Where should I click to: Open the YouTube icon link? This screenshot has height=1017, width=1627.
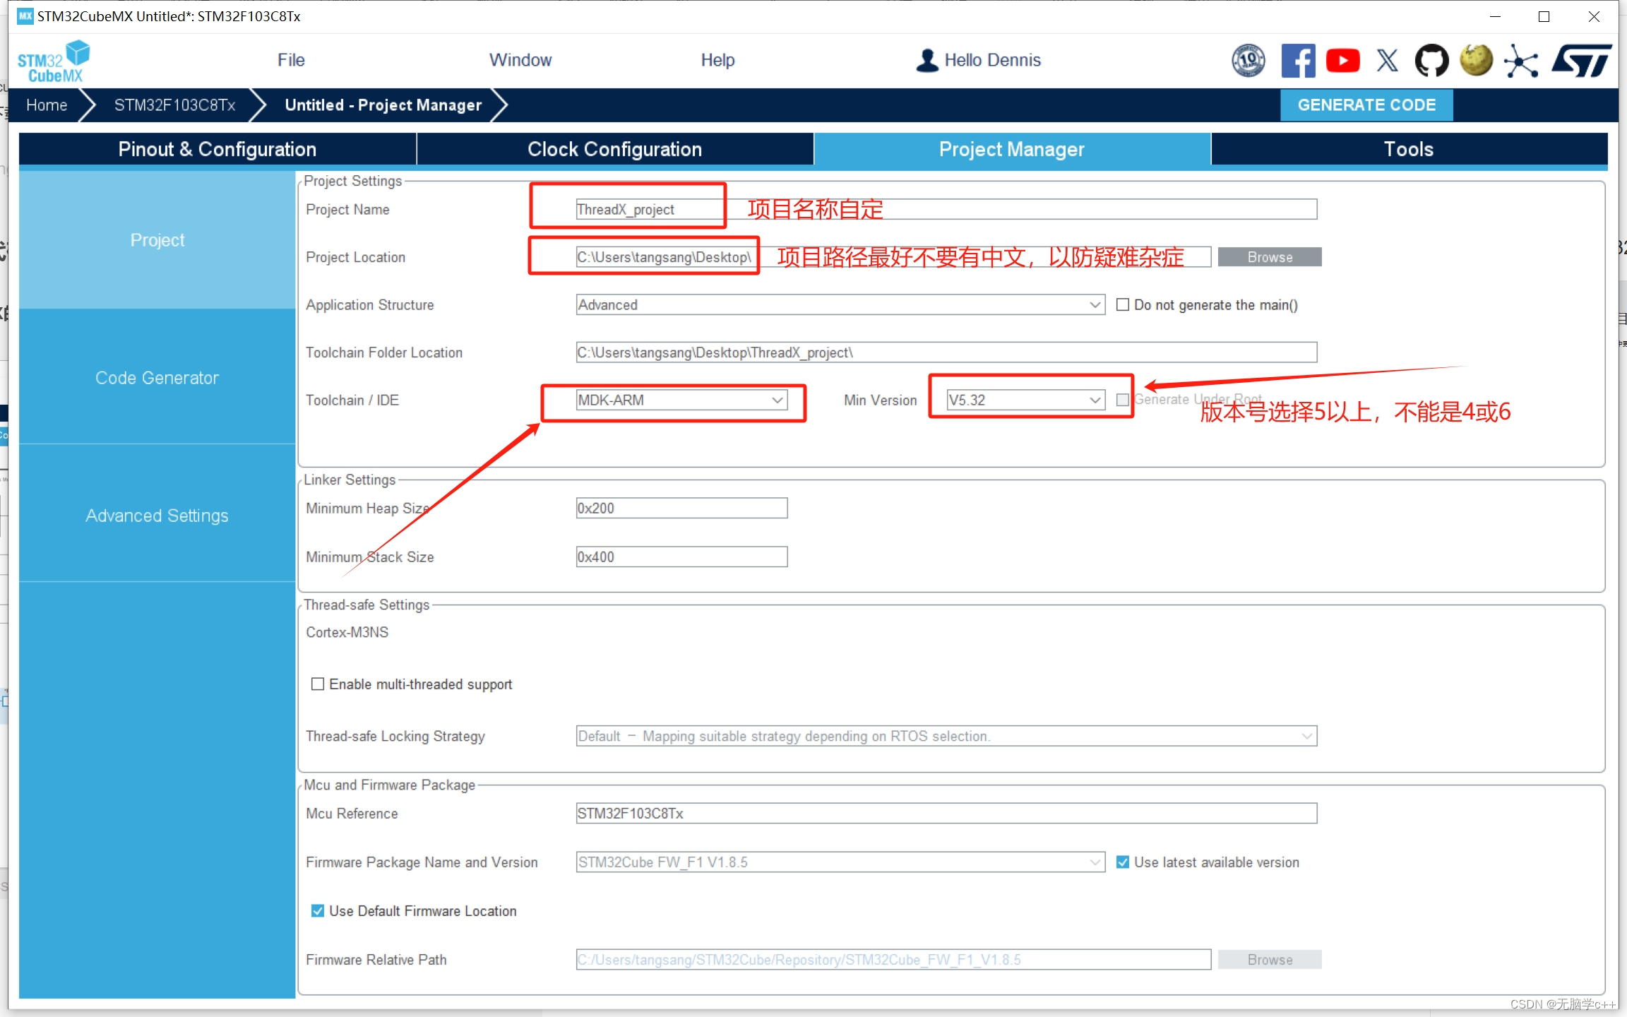[1342, 61]
